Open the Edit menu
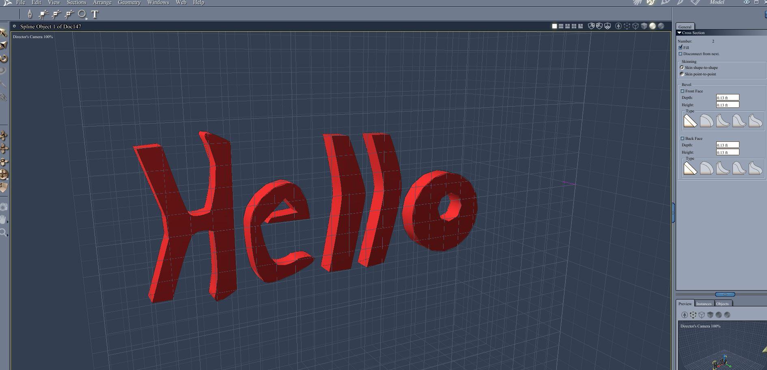Screen dimensions: 767x370 (x=36, y=2)
